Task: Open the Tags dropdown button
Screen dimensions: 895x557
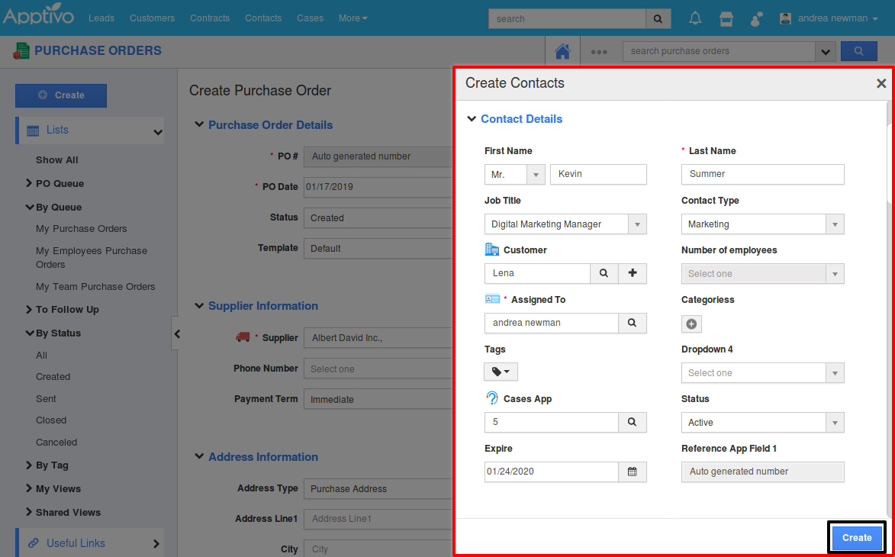Action: pos(501,372)
